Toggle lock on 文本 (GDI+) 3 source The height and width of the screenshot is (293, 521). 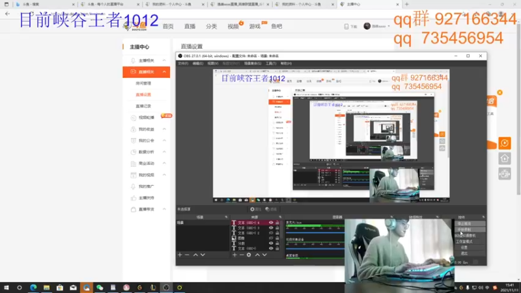coord(277,228)
